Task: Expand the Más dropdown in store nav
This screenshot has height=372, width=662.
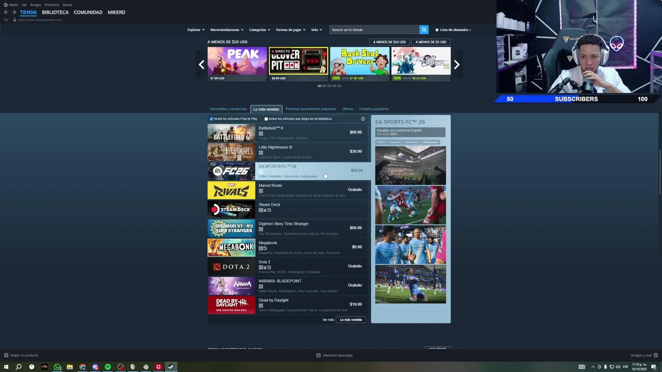Action: 317,30
